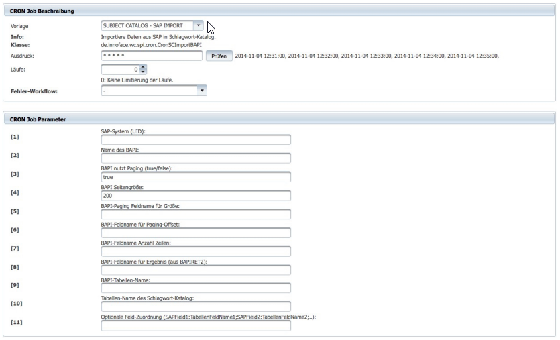Screen dimensions: 560x340
Task: Focus Tabellen-Name des Schlagwort-Katalog field
Action: click(x=196, y=306)
